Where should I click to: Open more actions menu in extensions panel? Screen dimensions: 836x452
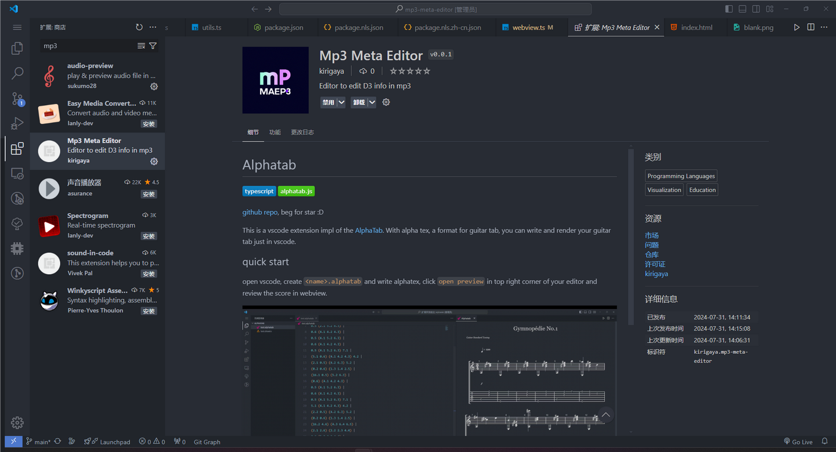point(153,27)
